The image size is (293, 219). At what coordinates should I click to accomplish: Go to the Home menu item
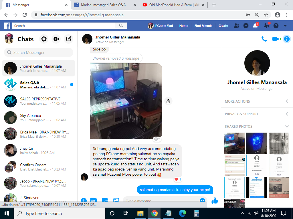click(x=184, y=26)
